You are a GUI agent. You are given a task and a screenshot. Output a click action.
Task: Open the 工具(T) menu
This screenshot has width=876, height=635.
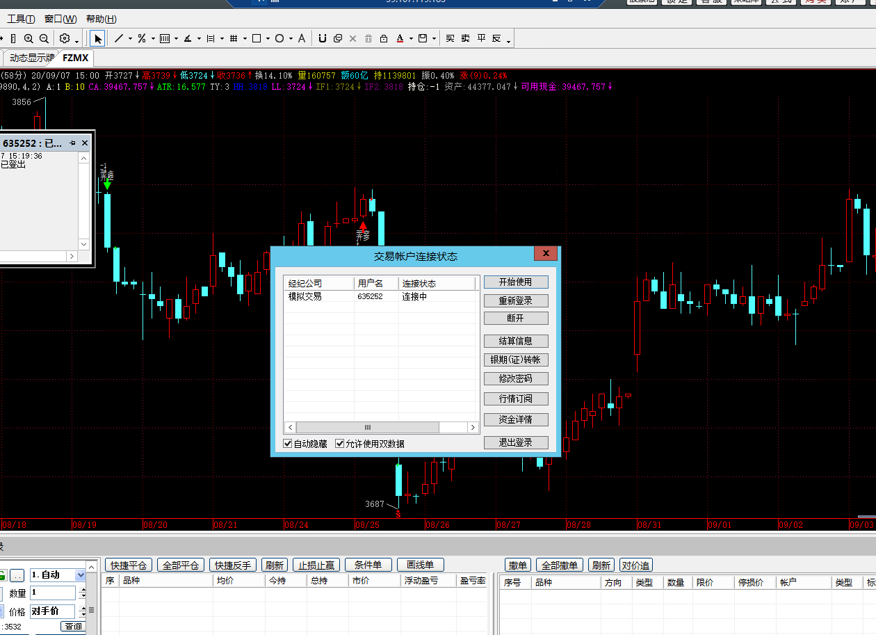click(x=21, y=19)
